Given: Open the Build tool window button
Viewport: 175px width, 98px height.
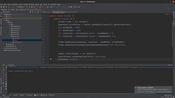Looking at the screenshot, I should click(22, 95).
